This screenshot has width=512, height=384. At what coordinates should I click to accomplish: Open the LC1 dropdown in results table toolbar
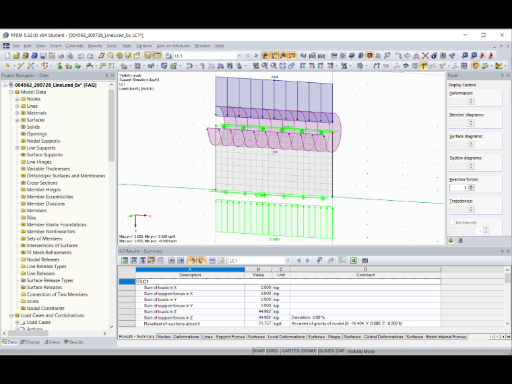(288, 261)
